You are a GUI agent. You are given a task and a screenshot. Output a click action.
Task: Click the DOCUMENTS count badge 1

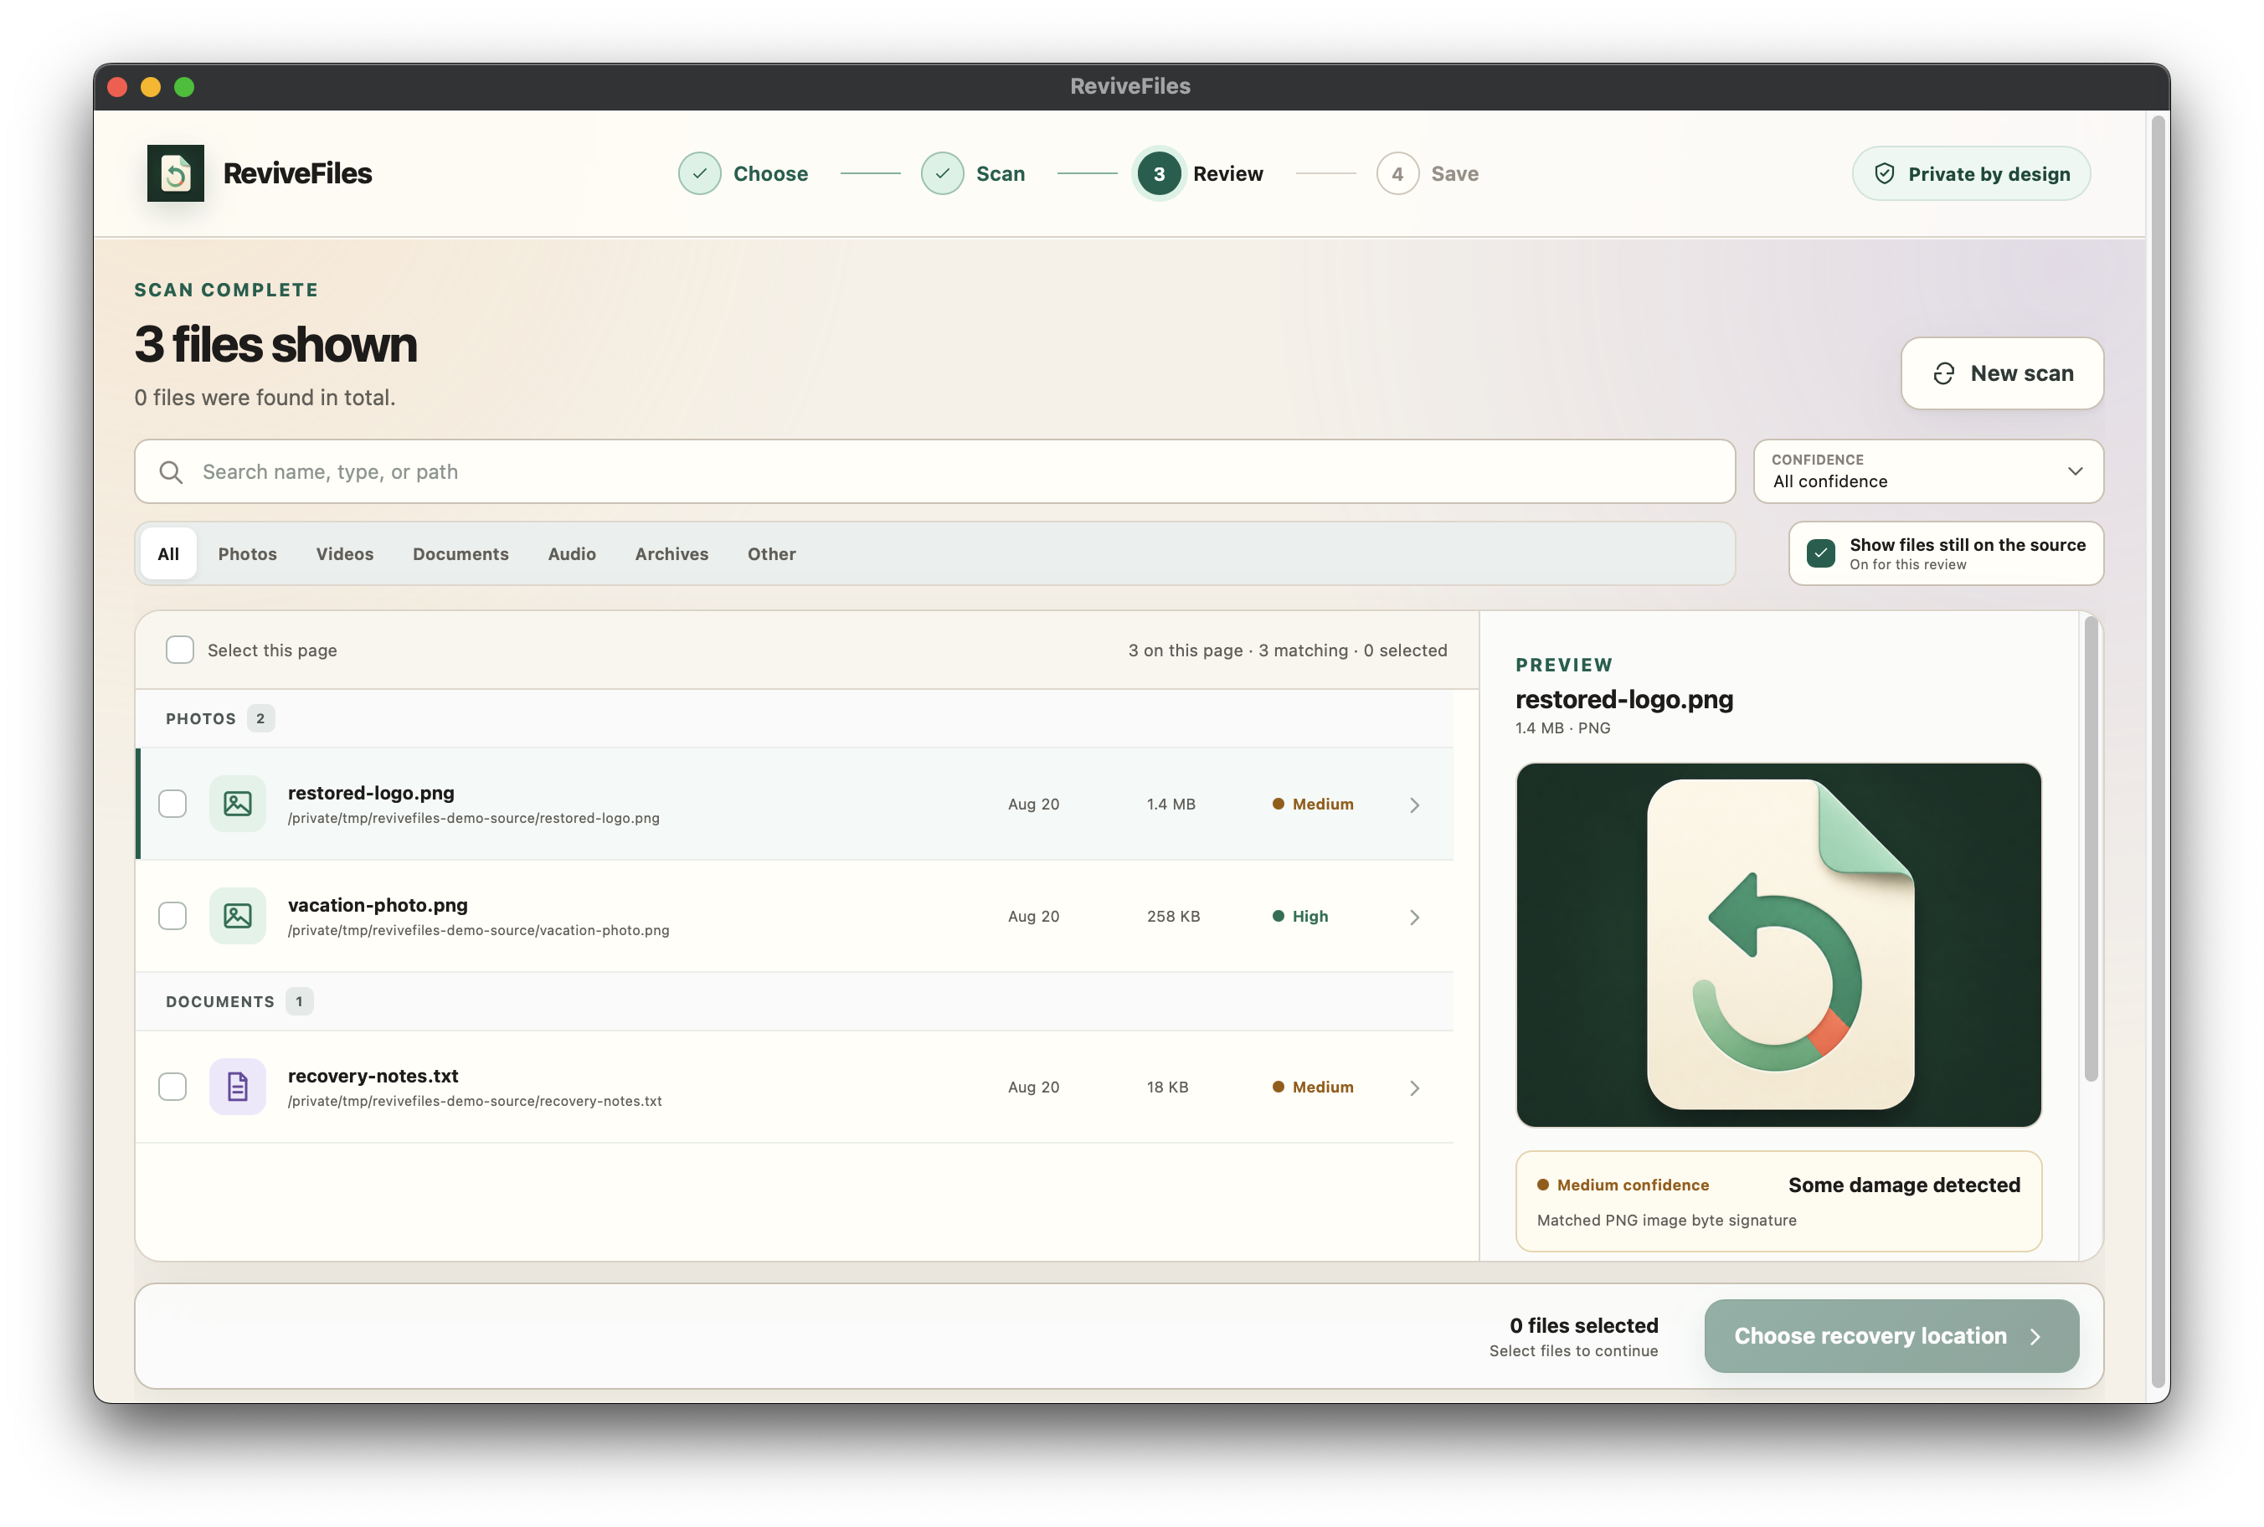coord(299,1001)
